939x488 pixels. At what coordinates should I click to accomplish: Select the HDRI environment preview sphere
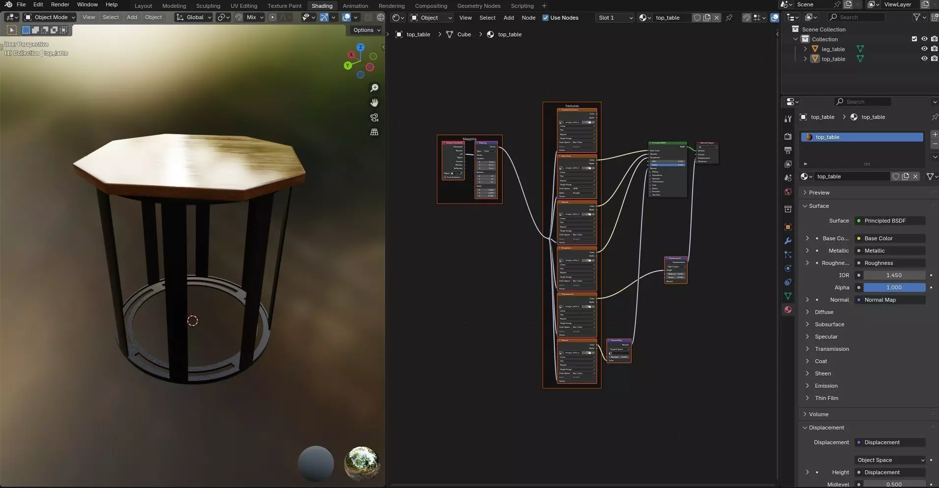coord(362,464)
